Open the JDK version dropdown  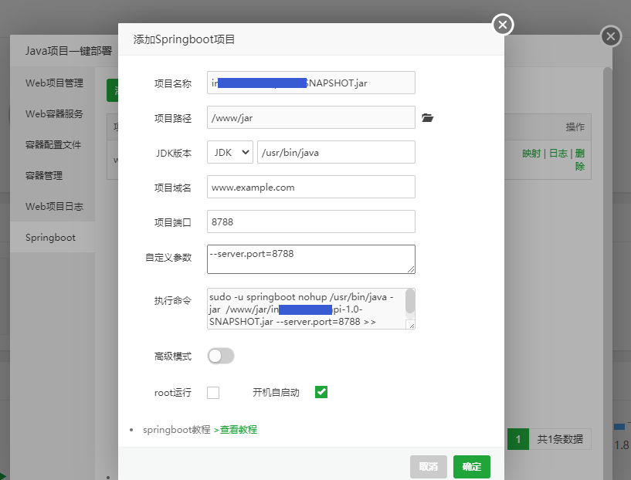230,152
